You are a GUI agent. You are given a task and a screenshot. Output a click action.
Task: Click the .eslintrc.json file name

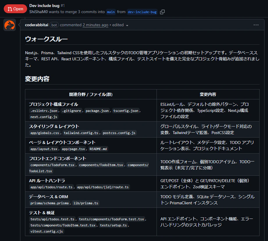(x=44, y=111)
